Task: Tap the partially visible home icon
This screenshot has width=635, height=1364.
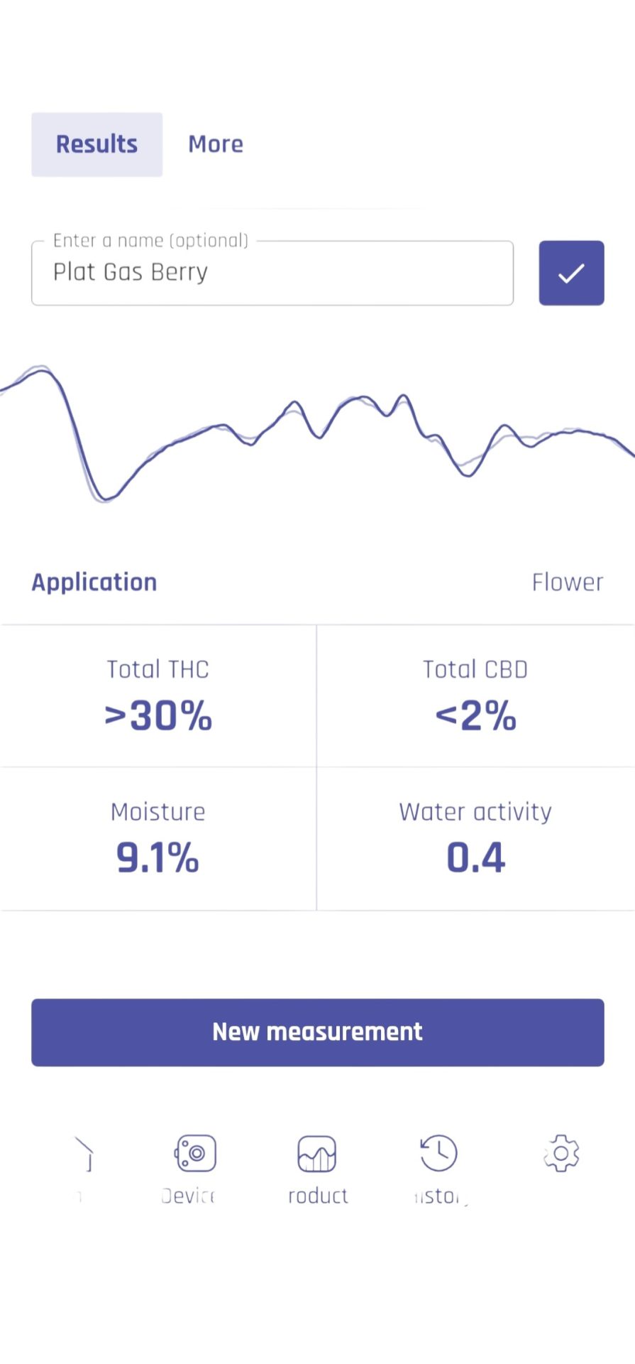Action: coord(84,1153)
